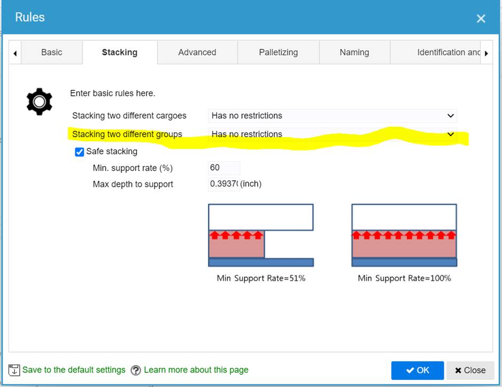502x387 pixels.
Task: Switch to the Identification tab
Action: 435,52
